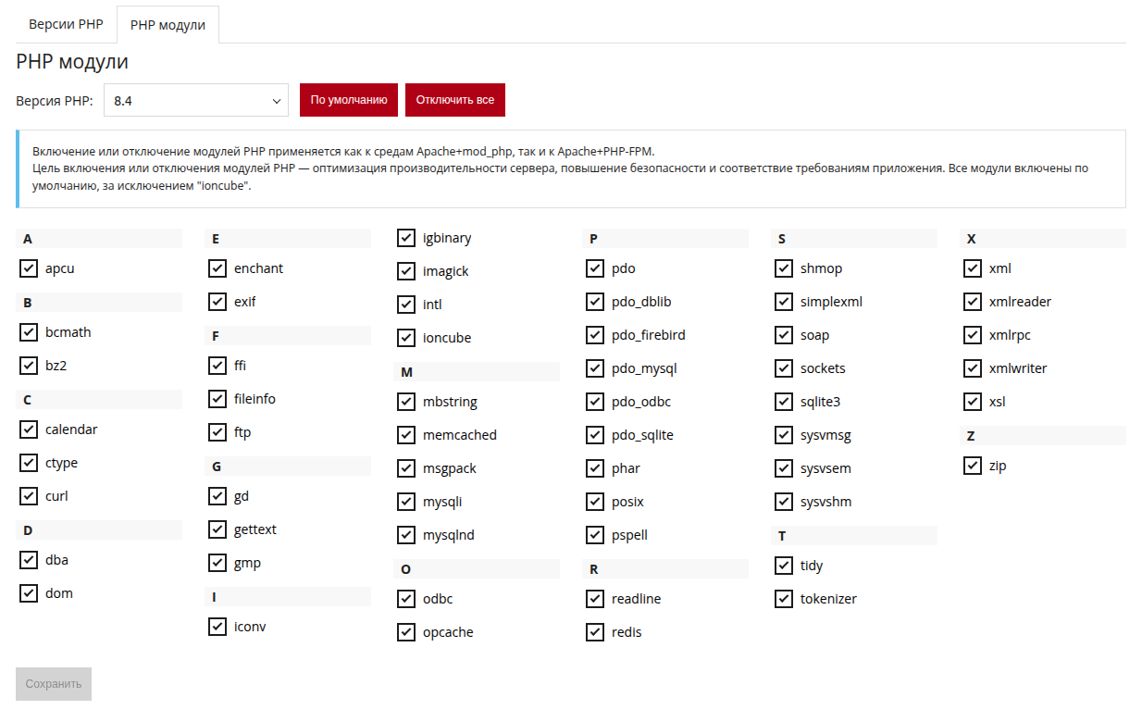Uncheck the apcu module checkbox

point(29,268)
